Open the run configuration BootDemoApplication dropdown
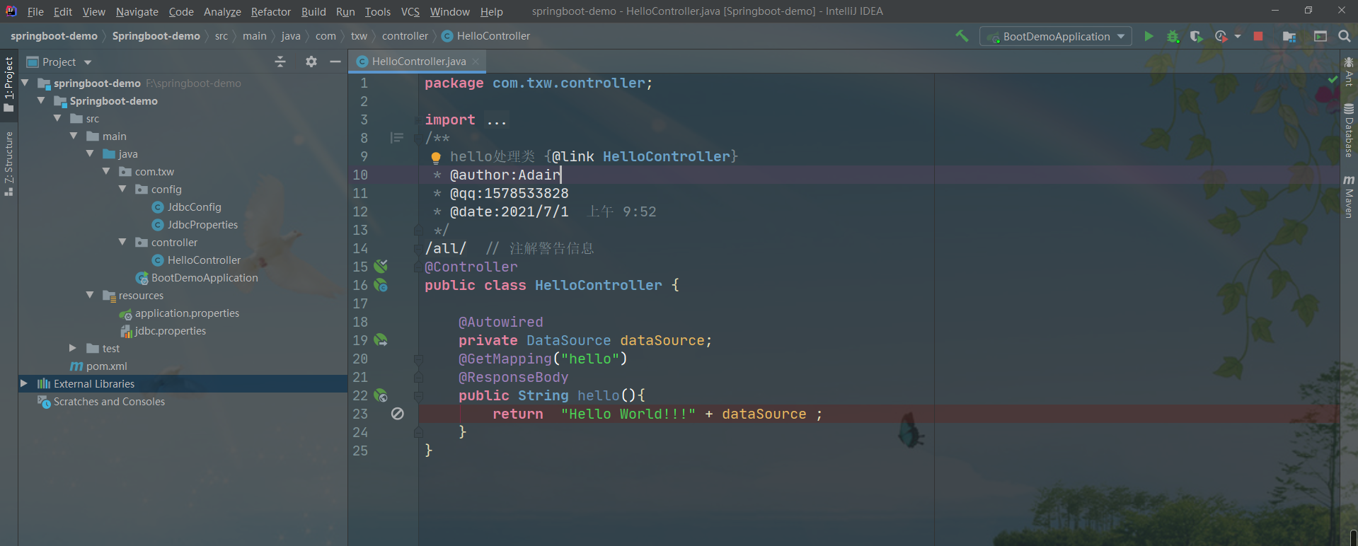 coord(1055,36)
